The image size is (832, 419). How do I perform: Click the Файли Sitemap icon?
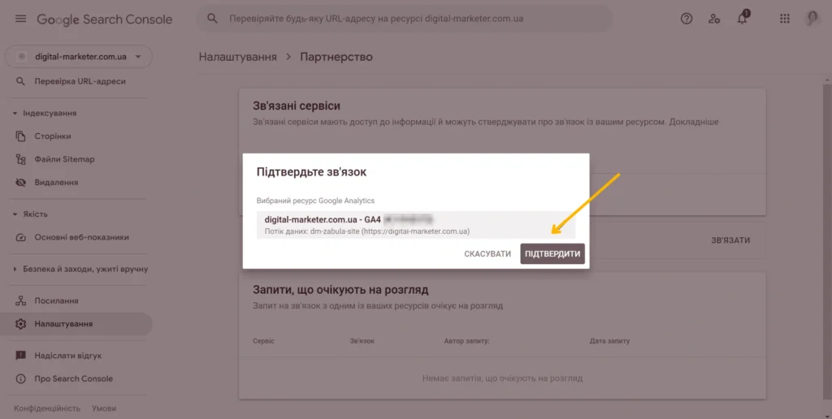(x=20, y=159)
